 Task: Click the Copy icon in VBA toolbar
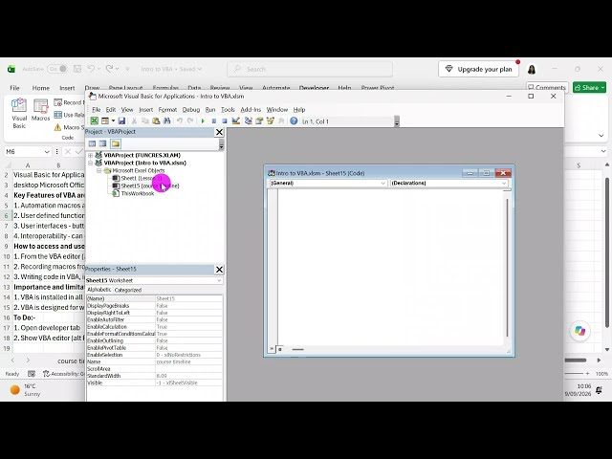tap(145, 121)
